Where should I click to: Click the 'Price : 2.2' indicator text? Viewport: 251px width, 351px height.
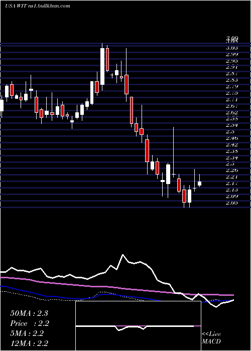29,323
